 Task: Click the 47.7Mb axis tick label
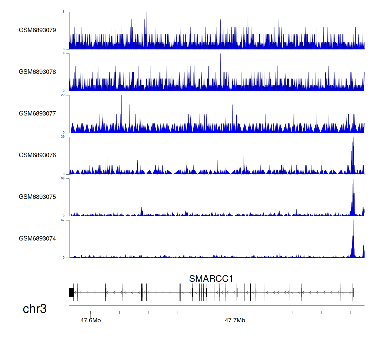point(235,320)
